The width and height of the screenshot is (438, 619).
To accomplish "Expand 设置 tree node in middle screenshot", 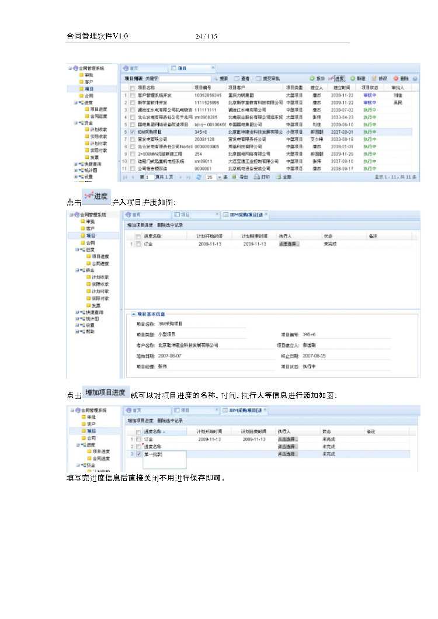I will (x=77, y=325).
